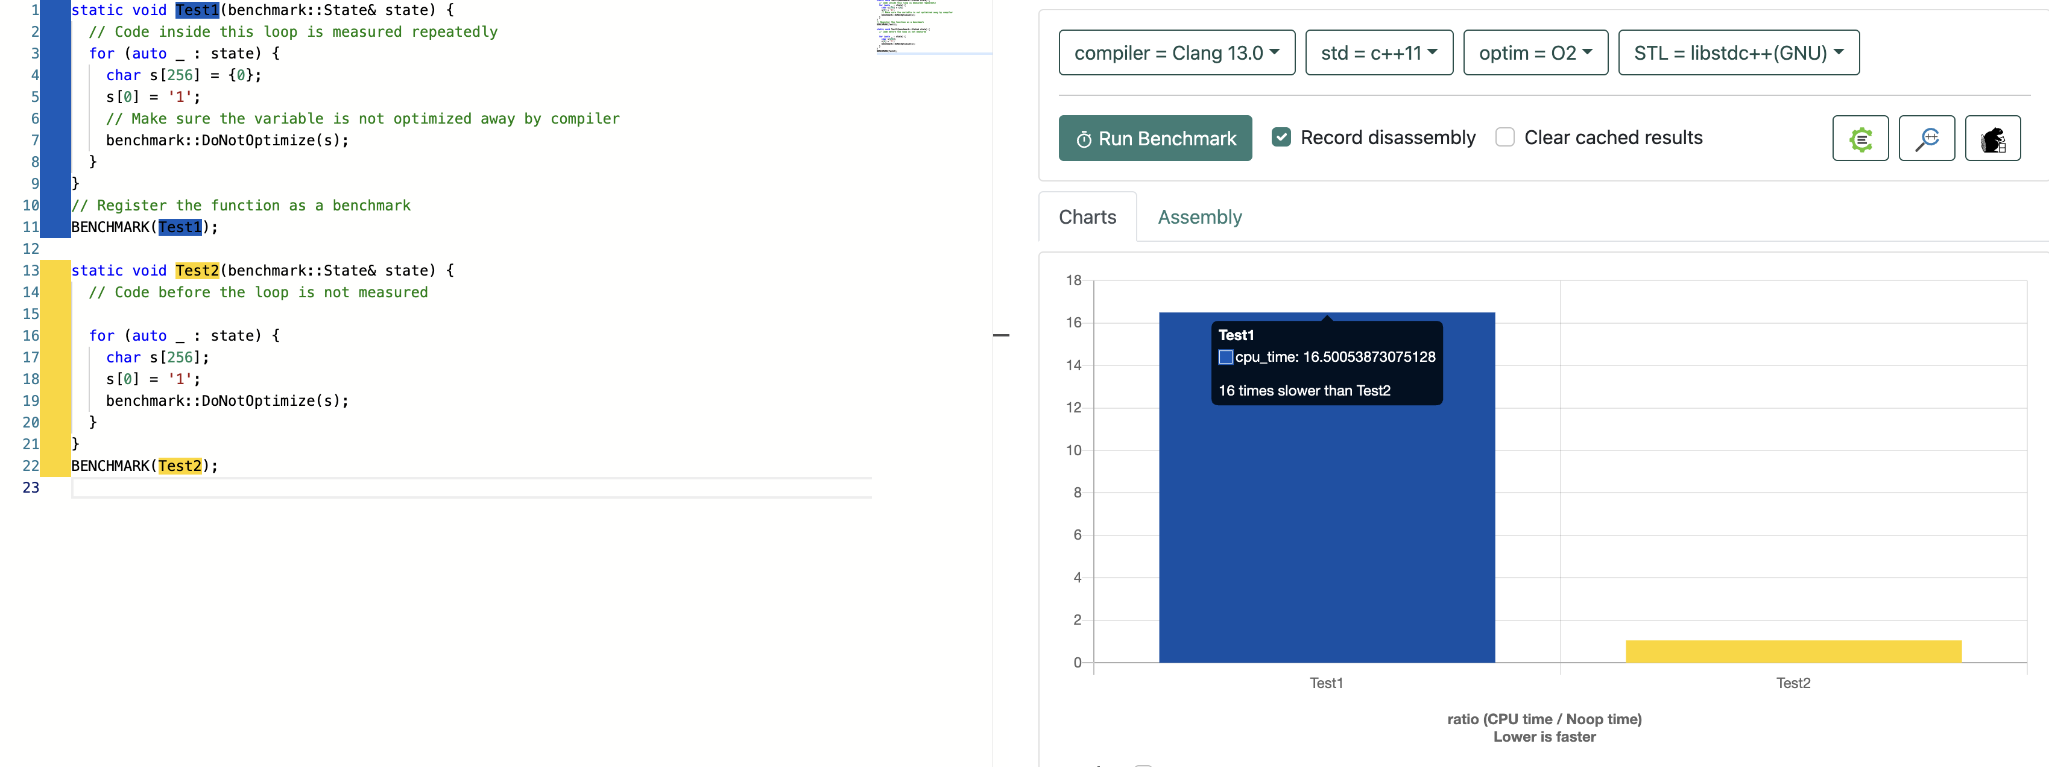Click the 'Lower is faster' caption
This screenshot has width=2049, height=767.
coord(1544,737)
